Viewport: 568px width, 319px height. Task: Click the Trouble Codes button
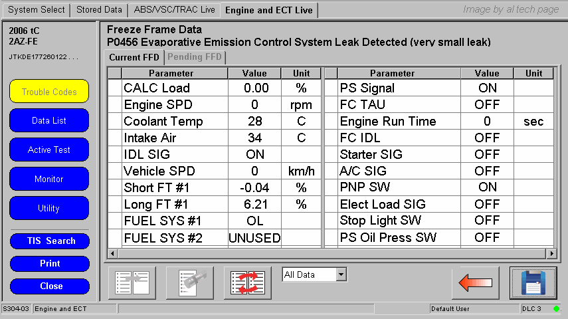coord(49,92)
